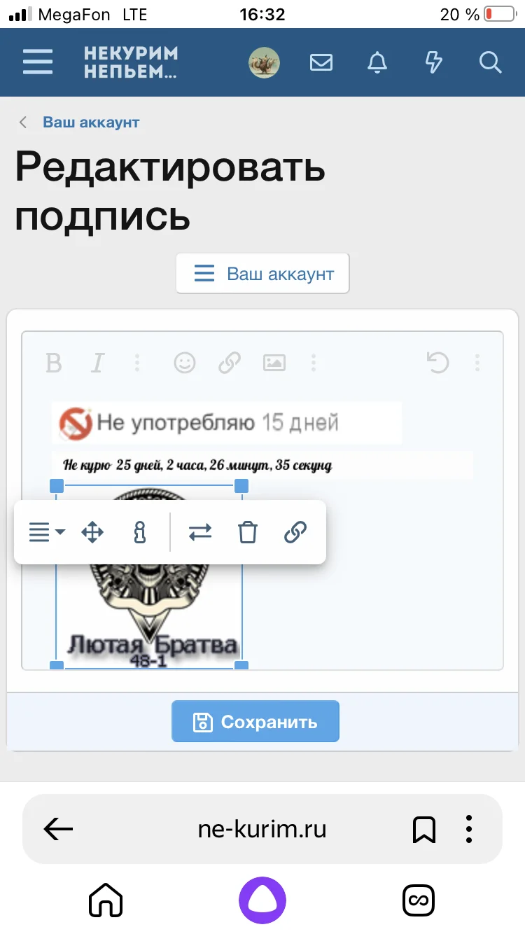The image size is (525, 934).
Task: Add link to selected image
Action: tap(295, 532)
